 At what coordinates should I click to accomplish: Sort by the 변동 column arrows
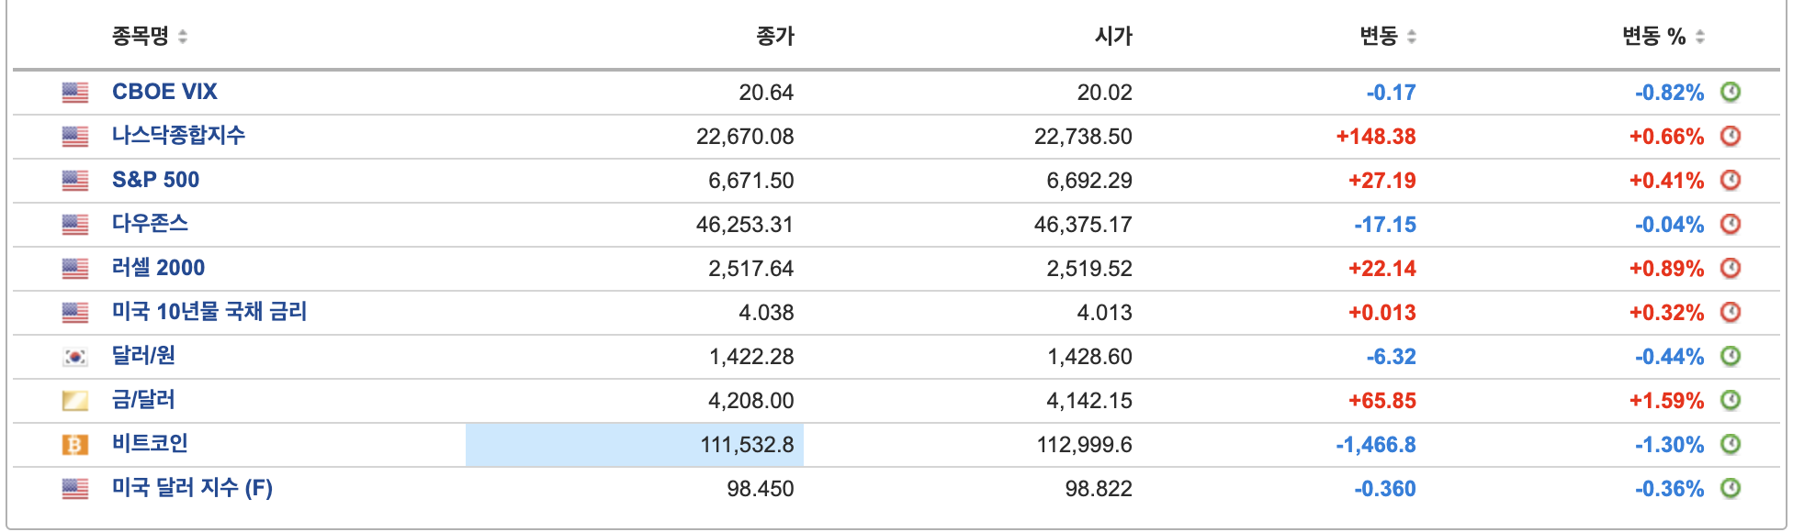1412,37
